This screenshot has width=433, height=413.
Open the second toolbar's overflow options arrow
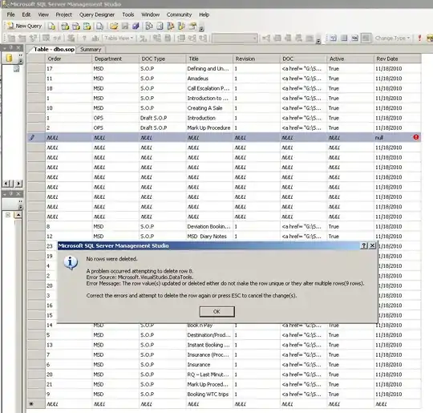(x=318, y=41)
